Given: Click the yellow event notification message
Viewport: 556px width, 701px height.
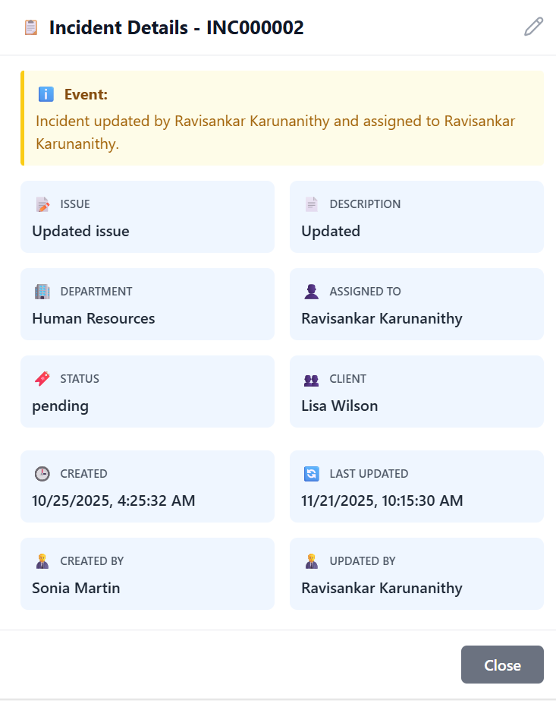Looking at the screenshot, I should point(282,132).
